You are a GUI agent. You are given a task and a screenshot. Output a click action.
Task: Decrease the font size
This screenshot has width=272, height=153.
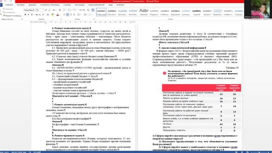click(x=49, y=10)
